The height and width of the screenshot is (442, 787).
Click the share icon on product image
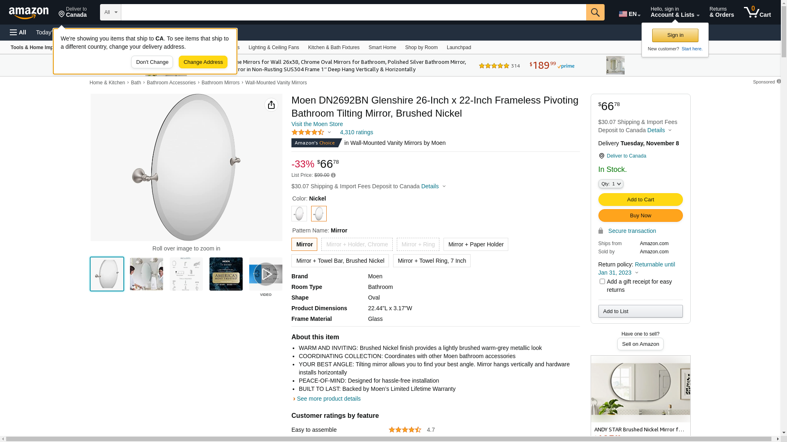[x=271, y=105]
